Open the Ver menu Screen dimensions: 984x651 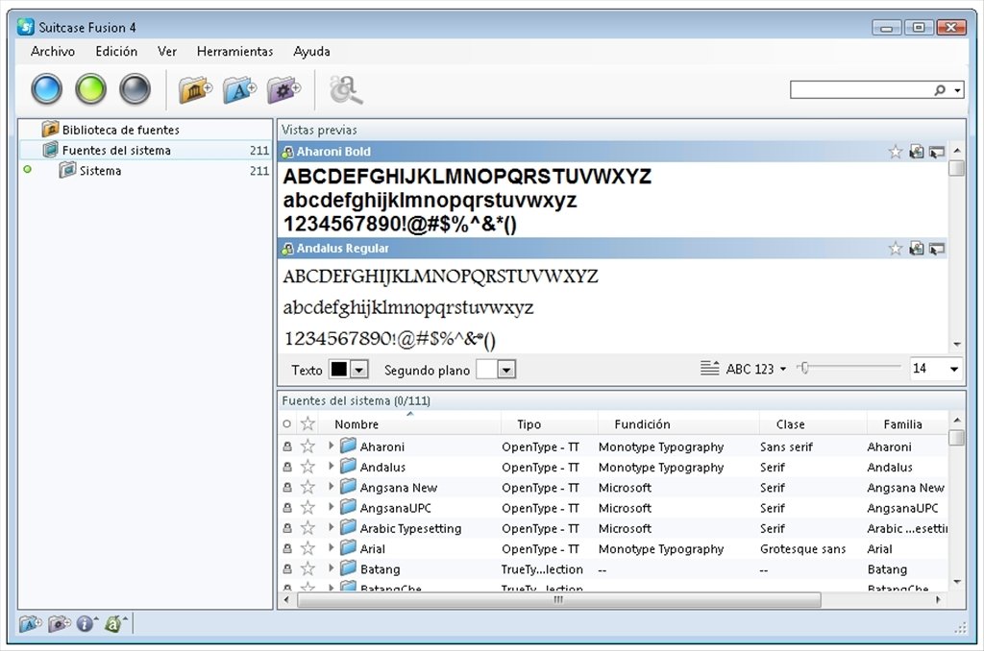point(167,52)
